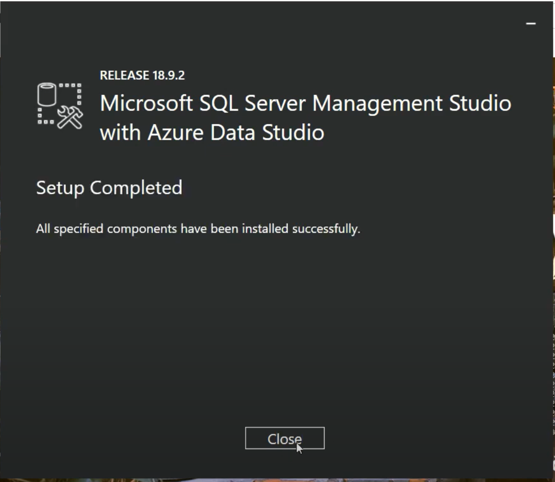Screen dimensions: 555x482
Task: Click the 'with Azure Data Studio' subtitle text
Action: (211, 132)
